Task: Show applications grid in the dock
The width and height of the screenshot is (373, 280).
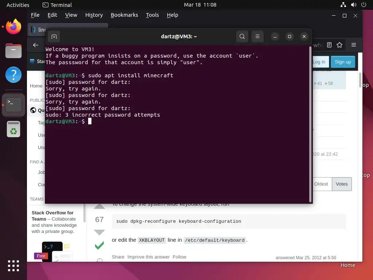Action: [x=13, y=266]
